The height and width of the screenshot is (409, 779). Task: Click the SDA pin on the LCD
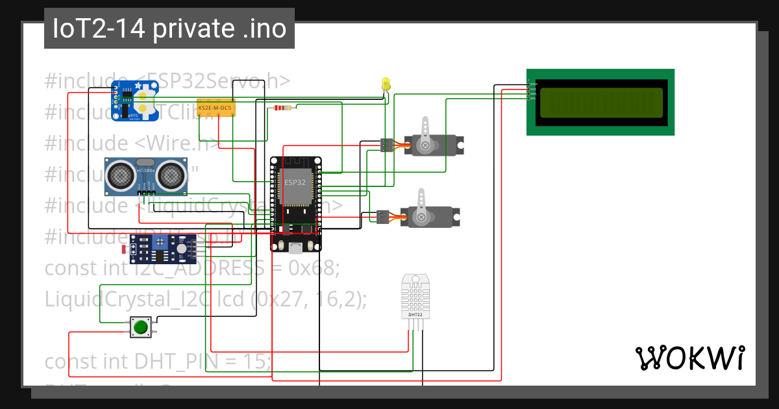click(x=530, y=93)
